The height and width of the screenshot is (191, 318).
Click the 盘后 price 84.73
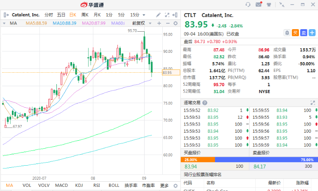[x=200, y=42]
